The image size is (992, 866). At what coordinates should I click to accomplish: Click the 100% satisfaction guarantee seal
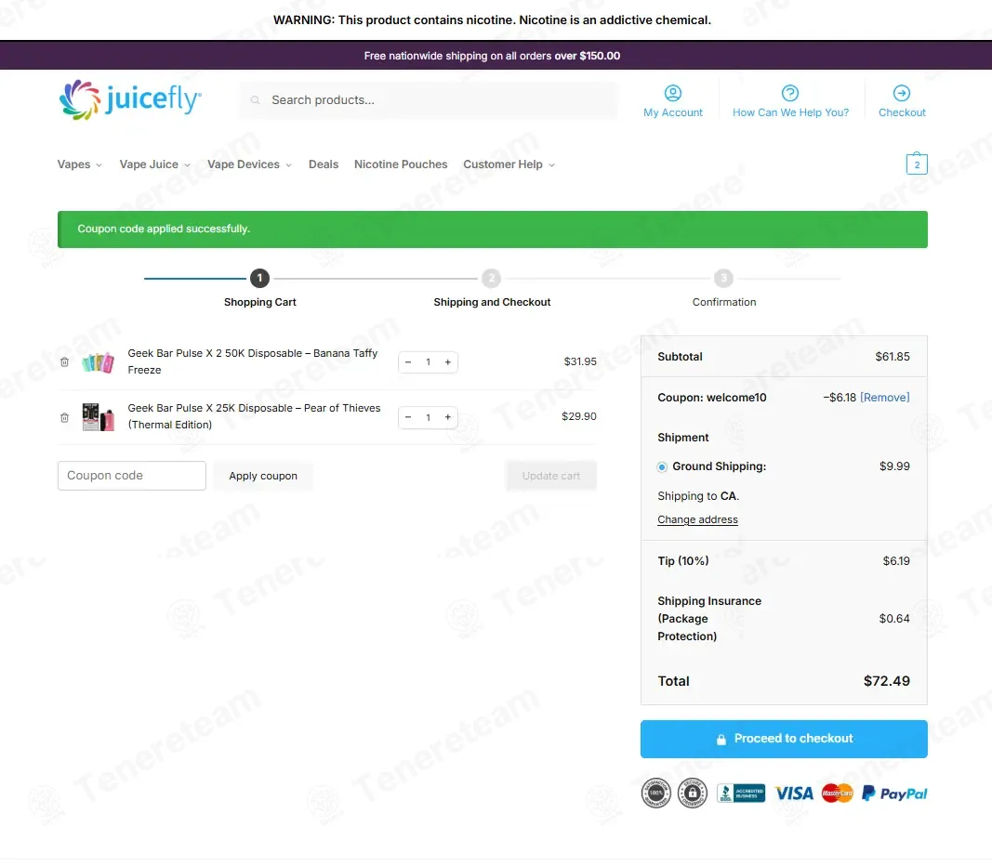656,793
